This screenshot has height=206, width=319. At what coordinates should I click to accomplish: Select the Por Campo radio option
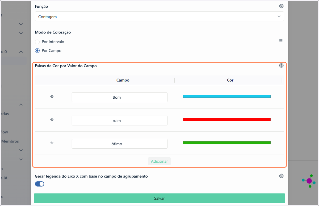coord(37,51)
